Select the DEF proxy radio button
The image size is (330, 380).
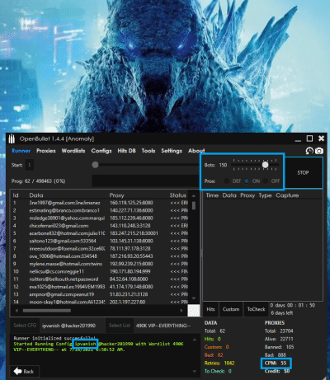point(227,181)
